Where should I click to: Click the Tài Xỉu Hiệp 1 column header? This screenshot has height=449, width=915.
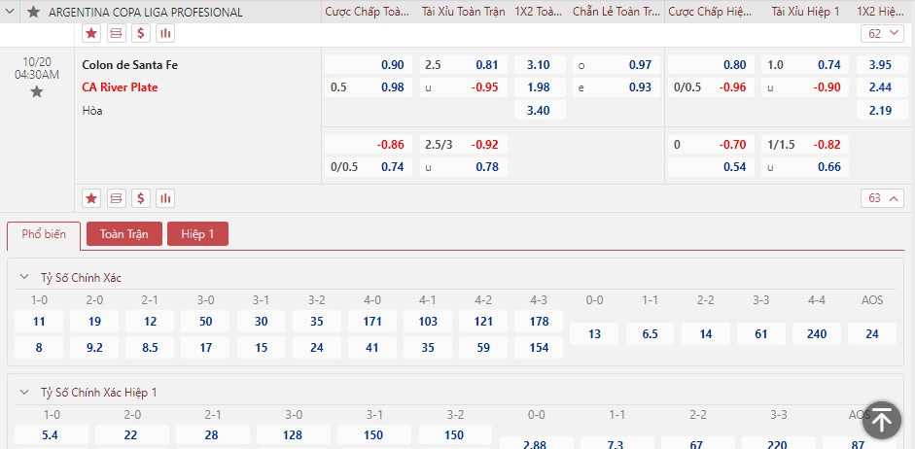pyautogui.click(x=805, y=12)
